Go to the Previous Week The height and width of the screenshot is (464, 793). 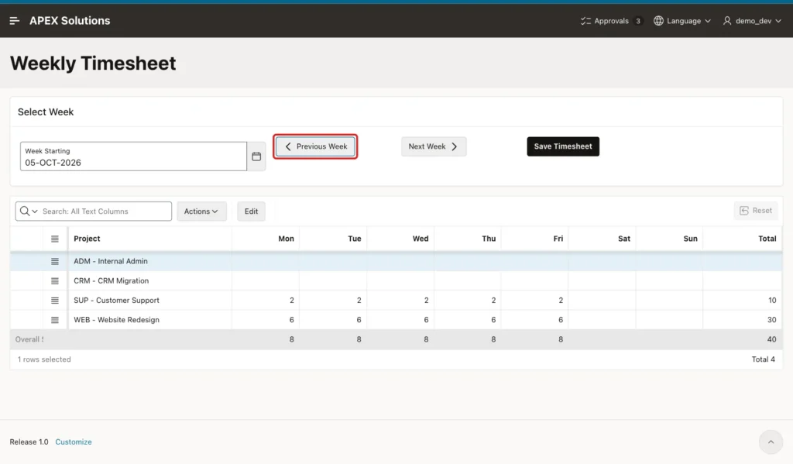point(316,146)
